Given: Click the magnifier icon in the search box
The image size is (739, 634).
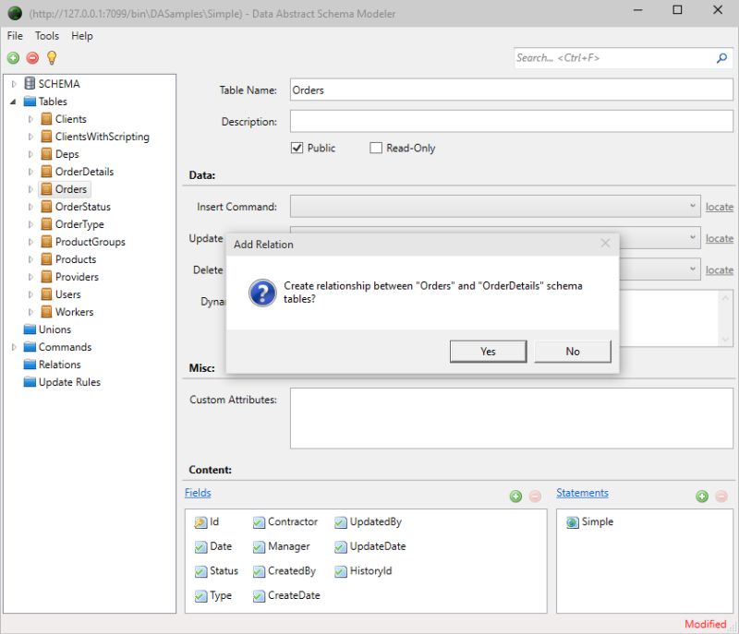Looking at the screenshot, I should coord(721,58).
